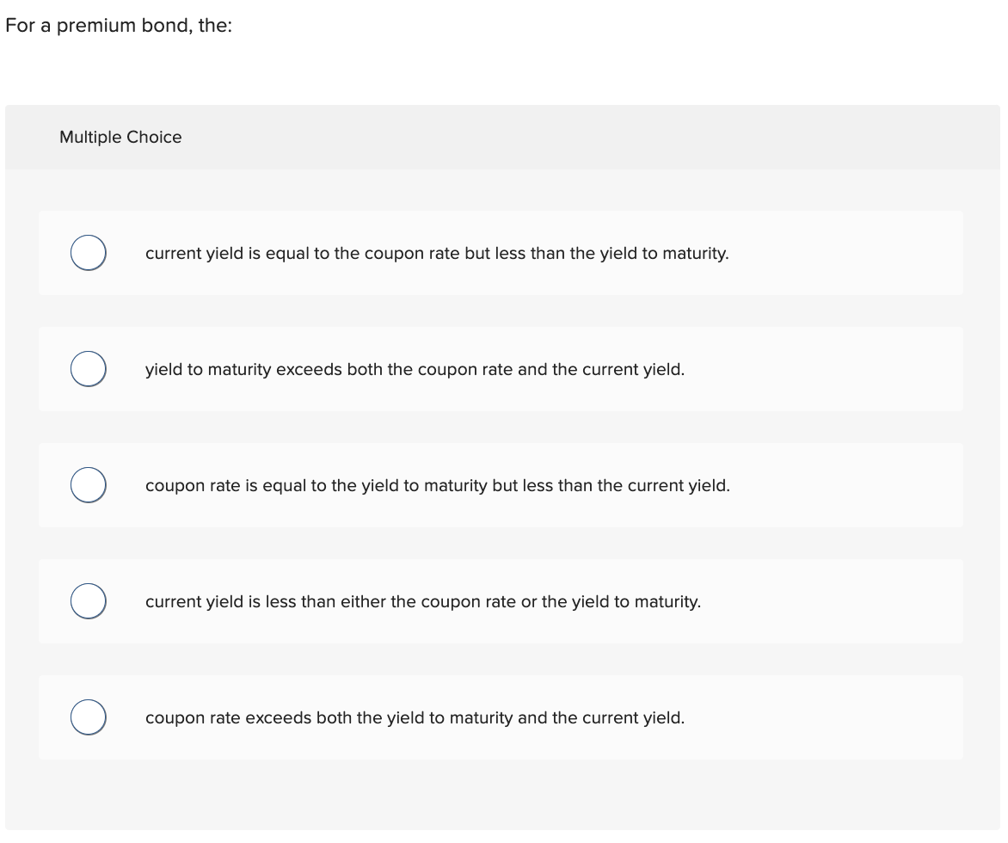Choose 'yield to maturity exceeds both' radio button

[89, 370]
